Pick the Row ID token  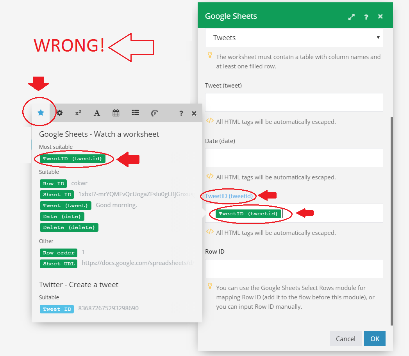tap(53, 184)
